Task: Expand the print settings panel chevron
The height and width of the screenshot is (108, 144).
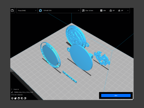Action: [128, 10]
